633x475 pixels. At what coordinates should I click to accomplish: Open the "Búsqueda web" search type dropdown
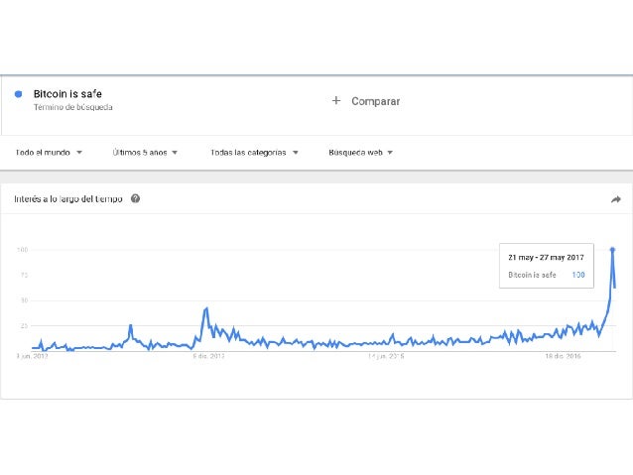[x=361, y=153]
